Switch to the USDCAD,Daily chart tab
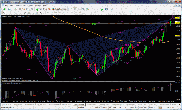The height and width of the screenshot is (110, 182). 117,104
